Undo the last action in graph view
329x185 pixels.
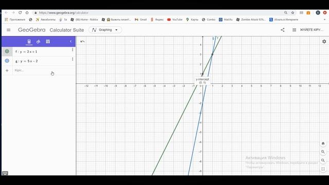tap(82, 42)
